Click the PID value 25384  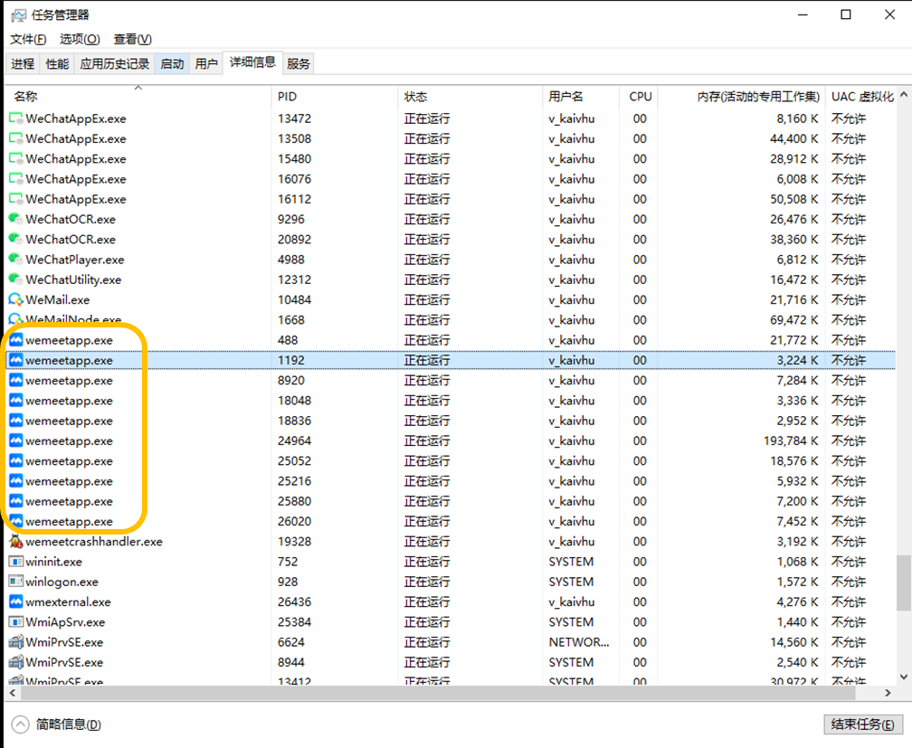pos(294,622)
